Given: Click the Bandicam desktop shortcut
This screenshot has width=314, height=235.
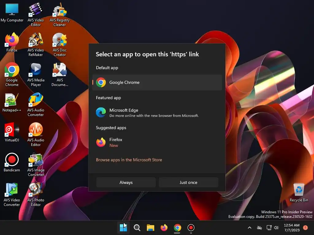Looking at the screenshot, I should coord(12,162).
